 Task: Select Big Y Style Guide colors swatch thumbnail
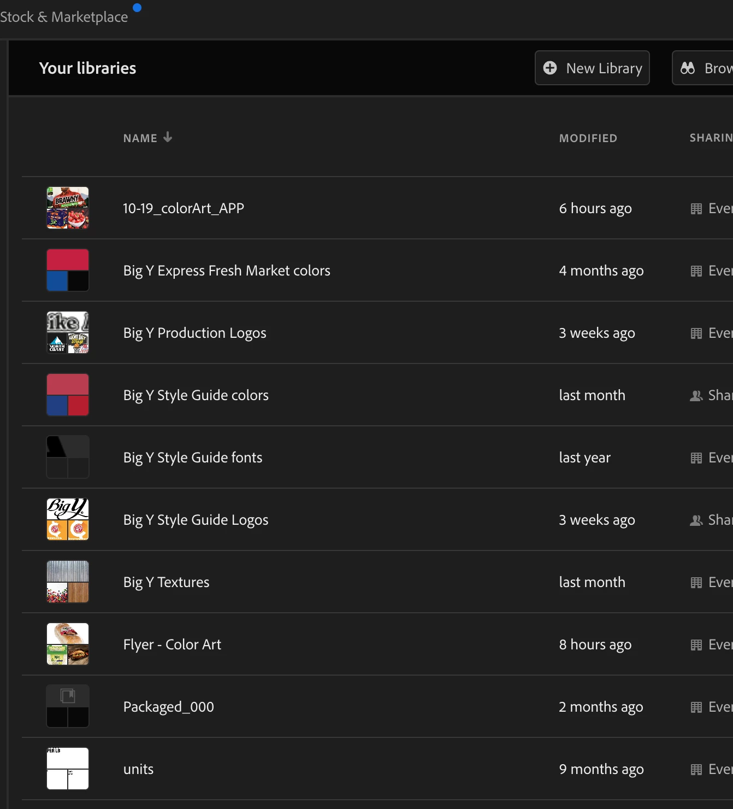(68, 395)
